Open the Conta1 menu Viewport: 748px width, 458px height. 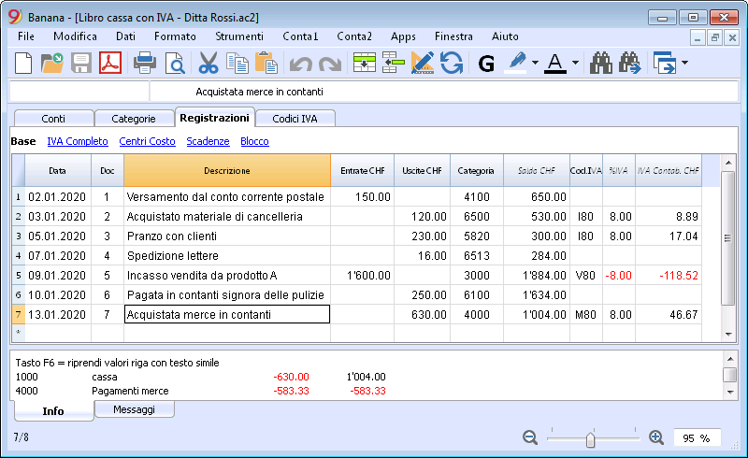coord(300,36)
